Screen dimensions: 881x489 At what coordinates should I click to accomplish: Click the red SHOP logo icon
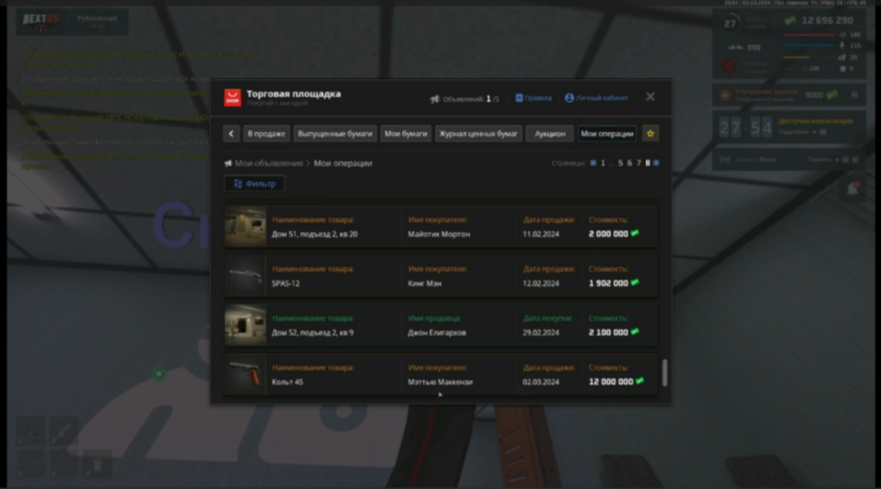[232, 98]
